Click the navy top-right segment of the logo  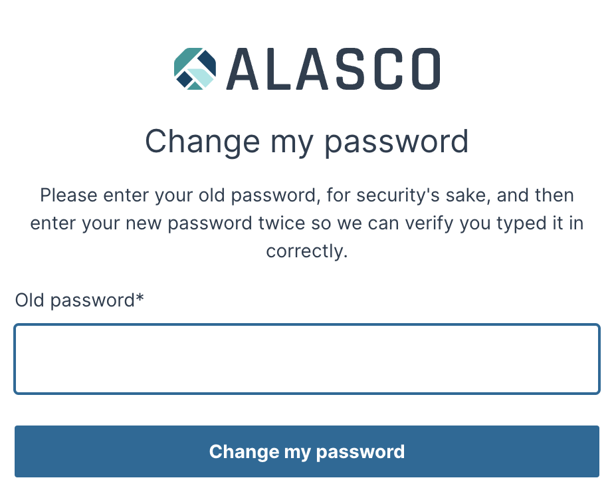point(207,62)
